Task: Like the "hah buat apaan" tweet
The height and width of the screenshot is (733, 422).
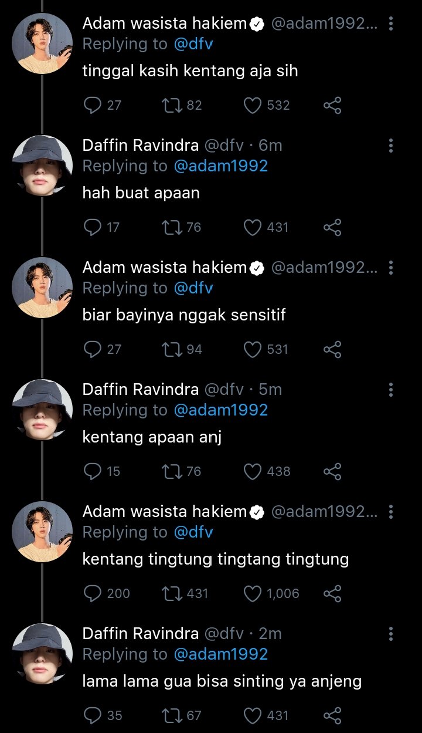Action: pos(252,227)
